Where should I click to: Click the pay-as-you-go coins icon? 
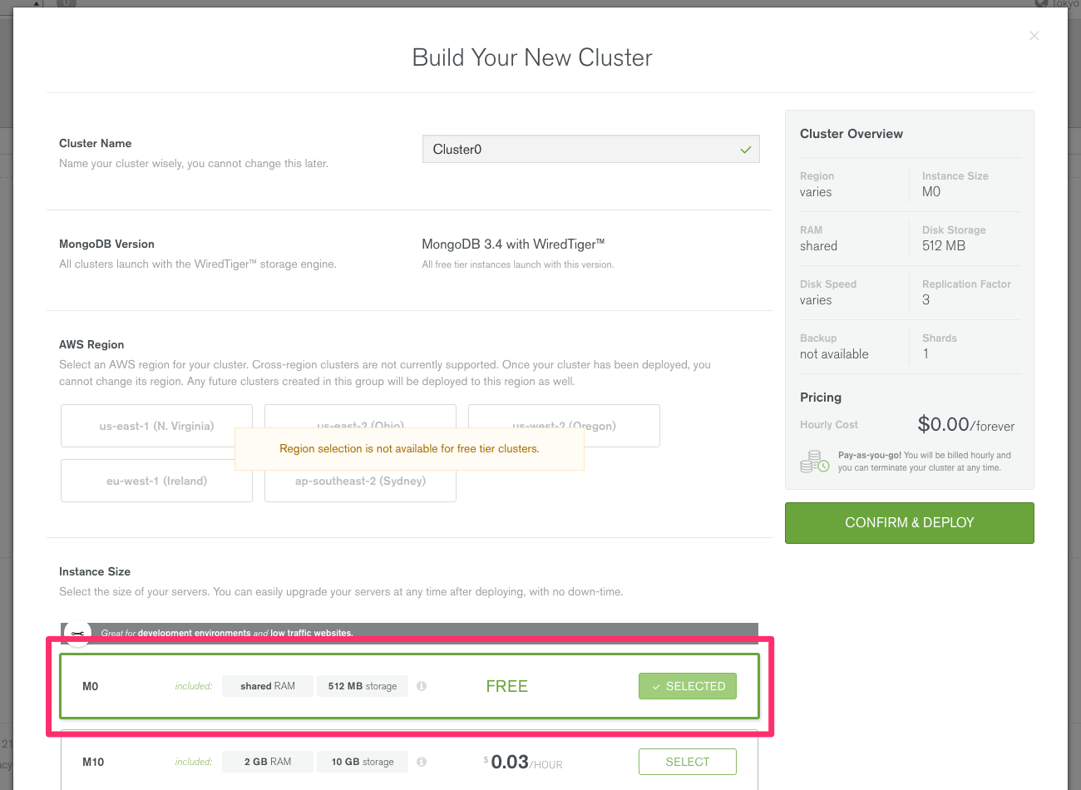point(814,462)
